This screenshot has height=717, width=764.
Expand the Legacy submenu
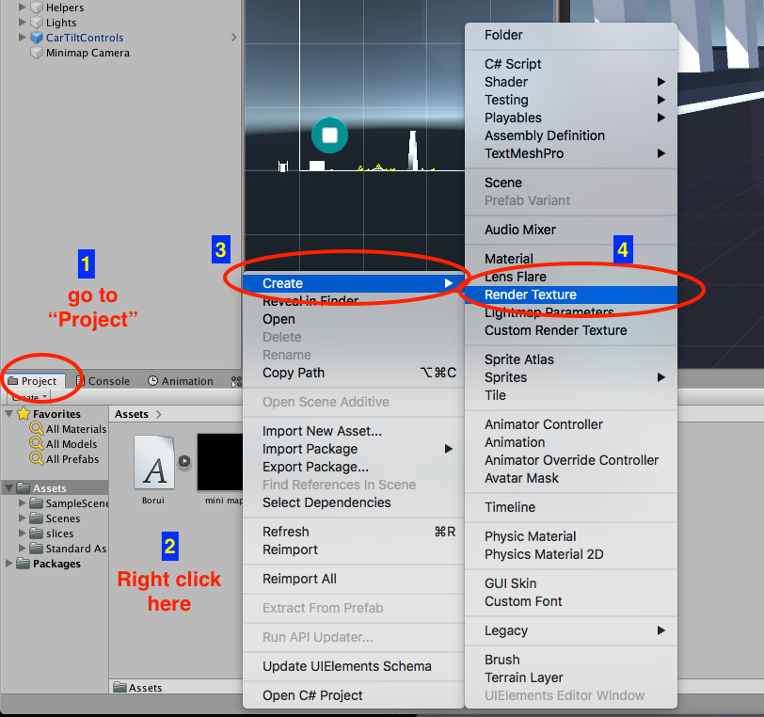coord(508,630)
